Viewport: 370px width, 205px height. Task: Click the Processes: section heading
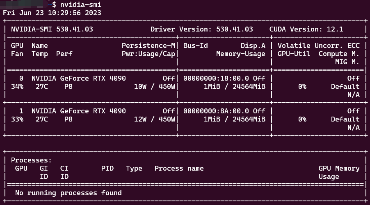point(32,160)
